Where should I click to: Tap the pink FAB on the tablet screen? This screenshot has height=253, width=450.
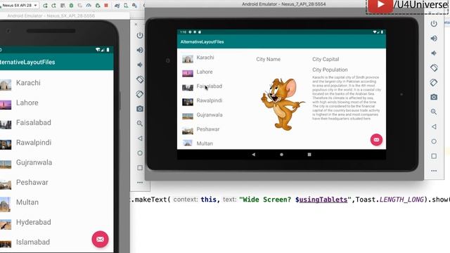tap(376, 140)
